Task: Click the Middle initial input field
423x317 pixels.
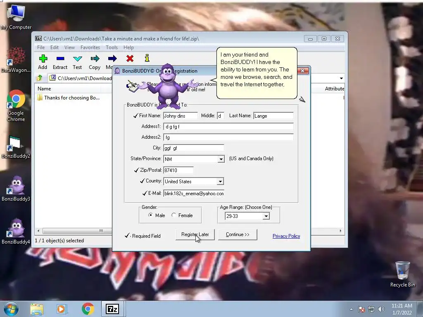Action: click(x=221, y=116)
